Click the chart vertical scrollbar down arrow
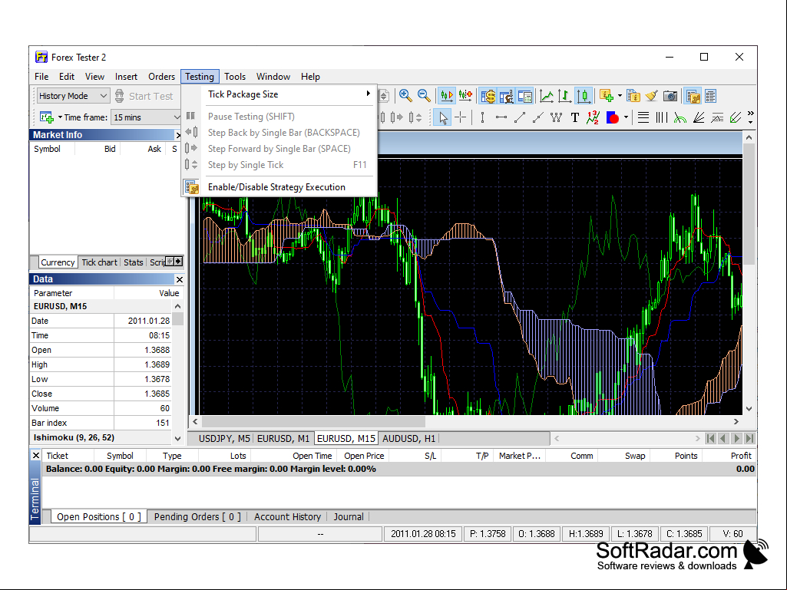Viewport: 787px width, 590px height. tap(749, 409)
